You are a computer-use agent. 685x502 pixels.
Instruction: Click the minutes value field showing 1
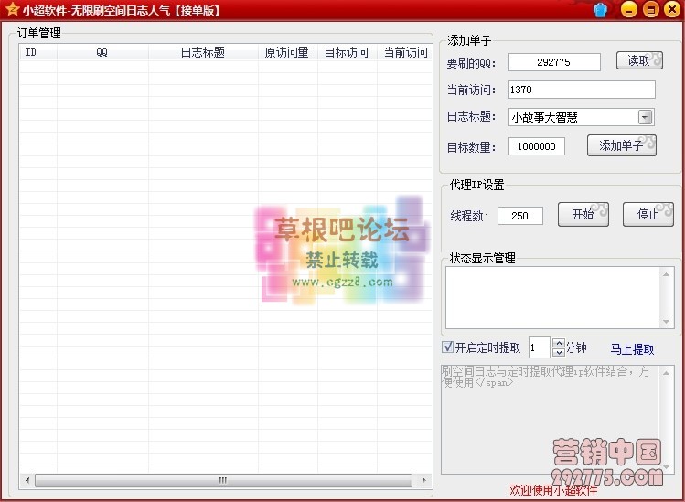pyautogui.click(x=539, y=347)
